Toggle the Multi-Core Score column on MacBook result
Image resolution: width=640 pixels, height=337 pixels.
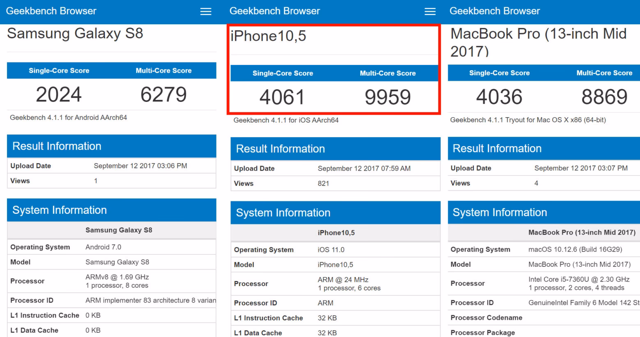coord(604,73)
